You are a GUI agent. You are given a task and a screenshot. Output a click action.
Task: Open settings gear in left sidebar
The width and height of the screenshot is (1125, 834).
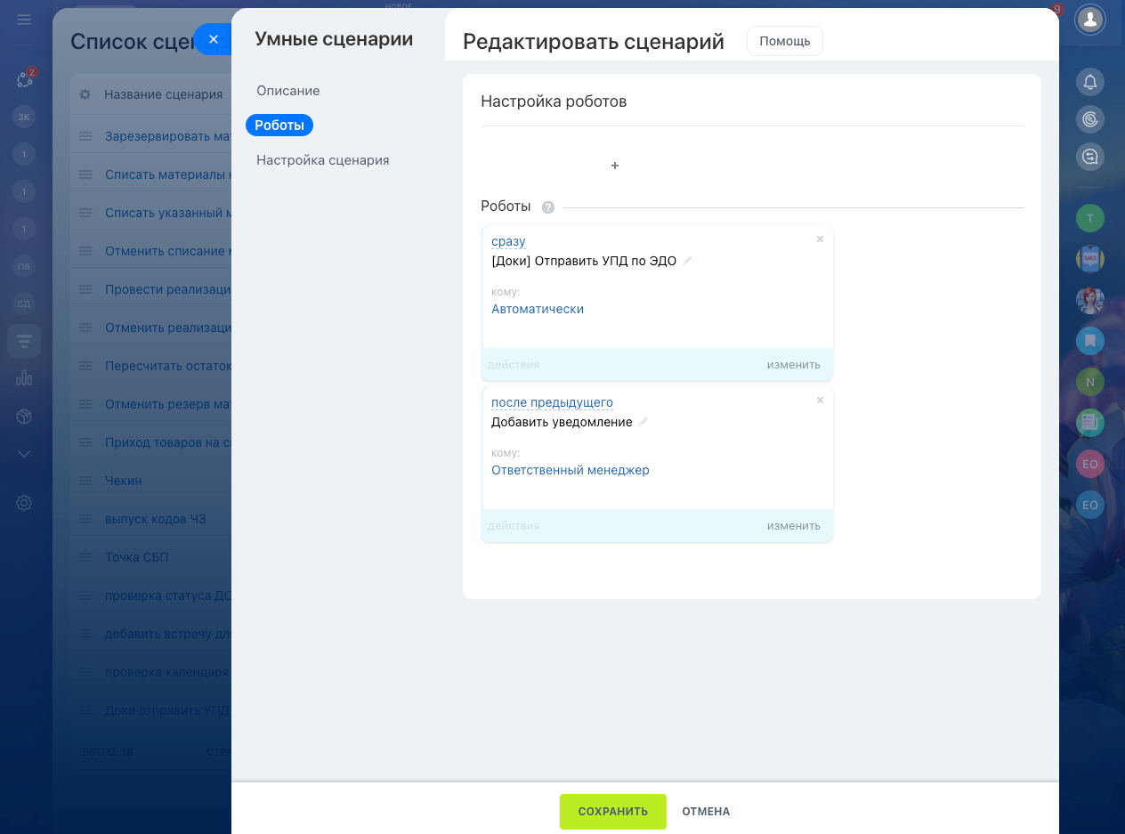[24, 503]
